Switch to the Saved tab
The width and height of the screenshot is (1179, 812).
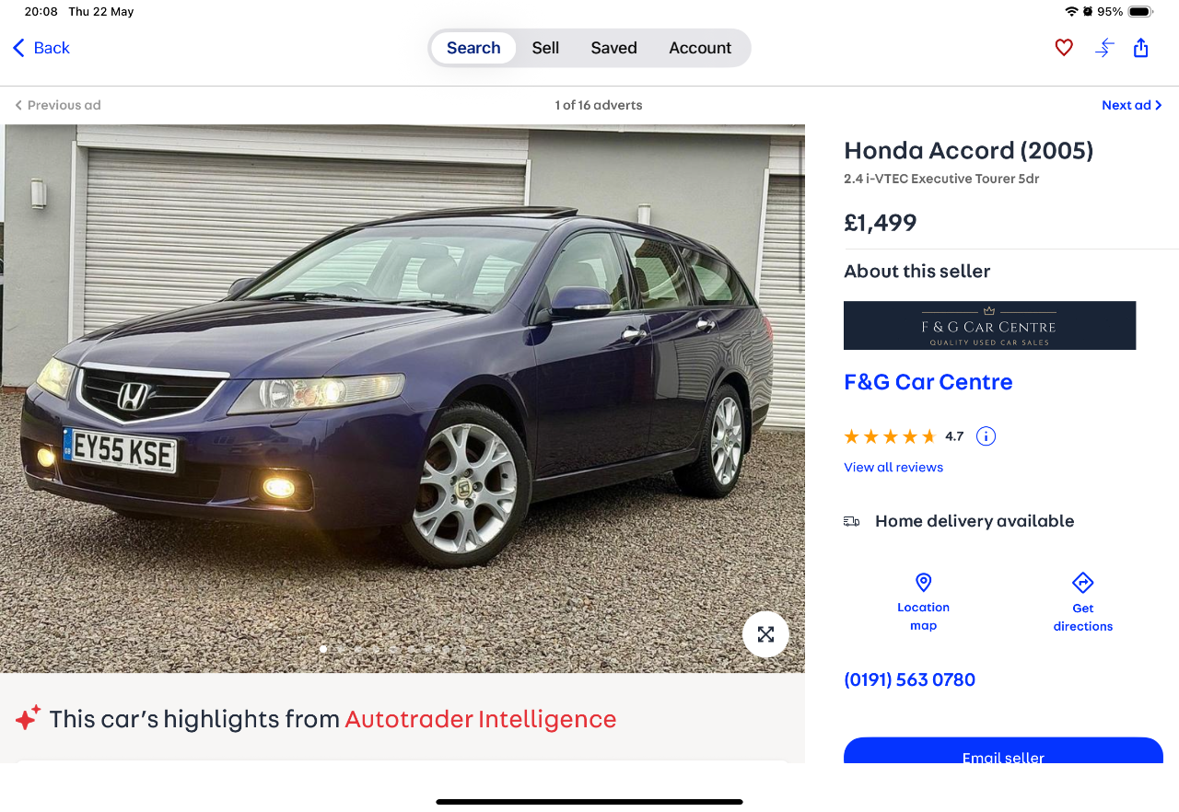(x=613, y=48)
